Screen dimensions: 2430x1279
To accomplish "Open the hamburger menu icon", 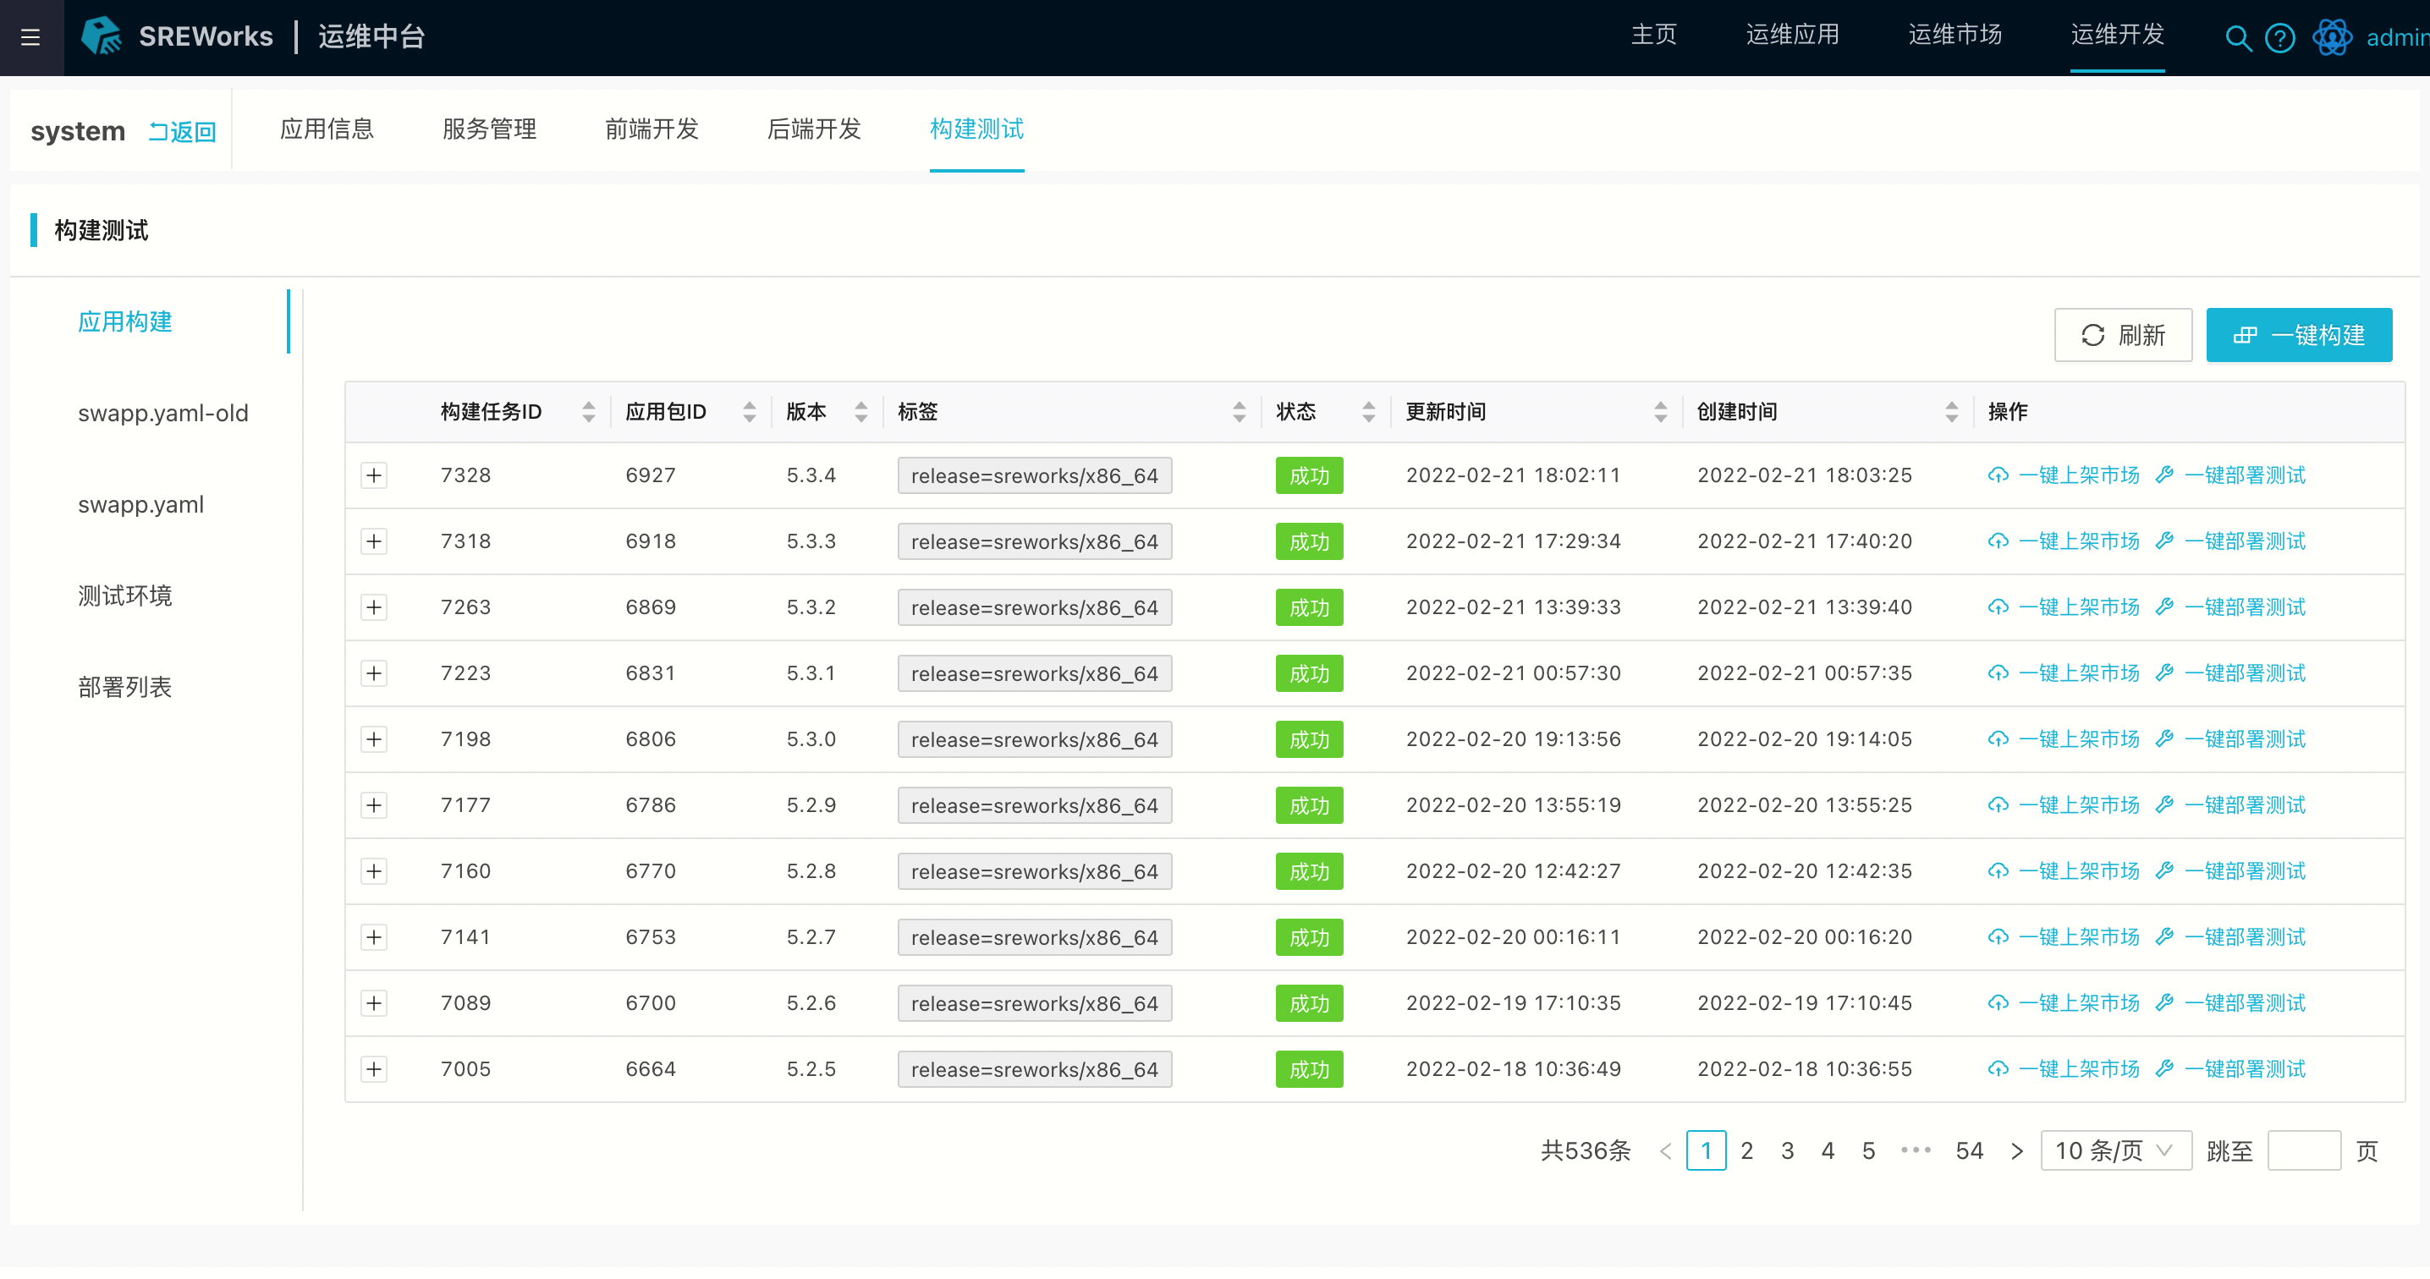I will pos(30,36).
